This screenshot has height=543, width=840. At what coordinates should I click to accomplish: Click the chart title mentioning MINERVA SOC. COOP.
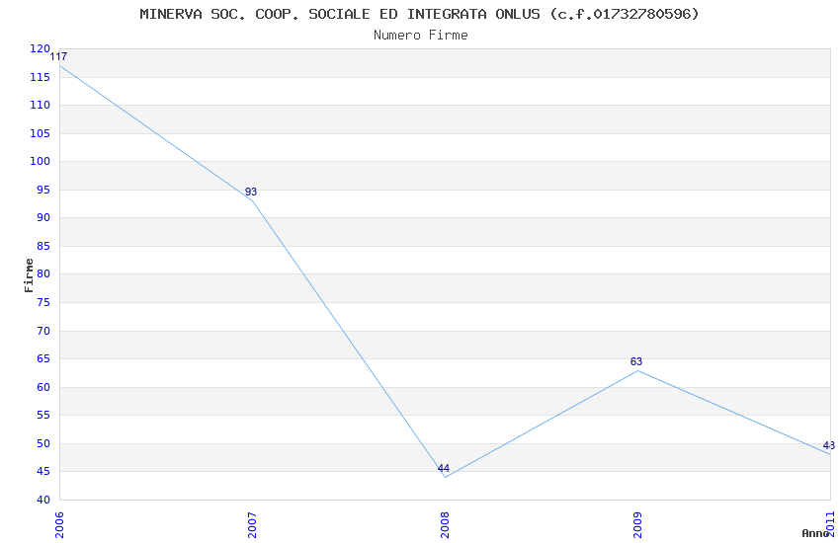[419, 15]
